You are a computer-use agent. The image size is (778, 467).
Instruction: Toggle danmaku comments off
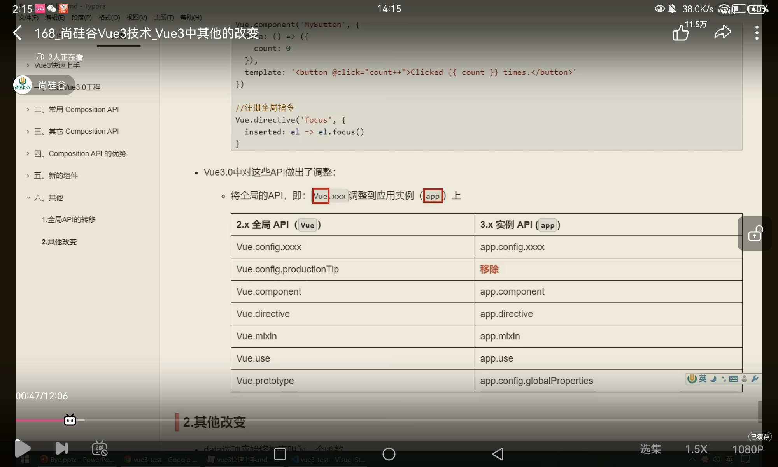click(100, 448)
